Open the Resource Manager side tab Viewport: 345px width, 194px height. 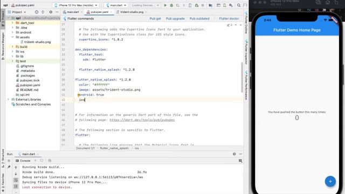click(x=3, y=46)
